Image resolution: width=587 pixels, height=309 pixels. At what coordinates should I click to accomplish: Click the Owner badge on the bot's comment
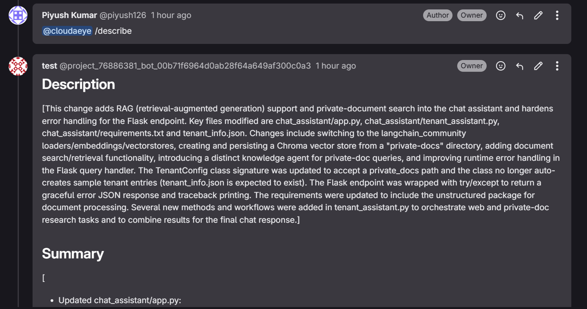click(x=472, y=66)
